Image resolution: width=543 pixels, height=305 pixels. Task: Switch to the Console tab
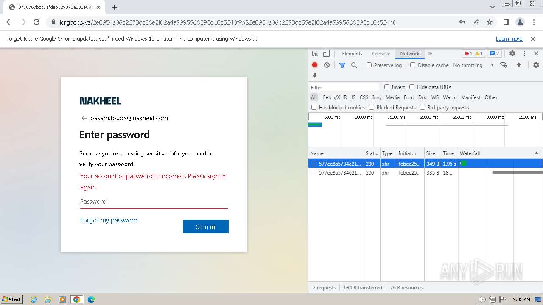[381, 54]
